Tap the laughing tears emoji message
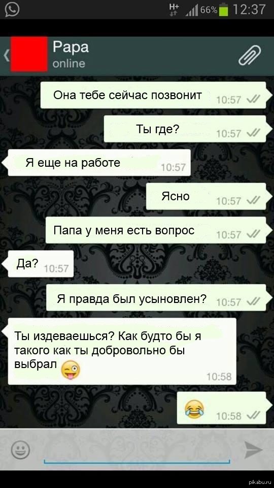This screenshot has width=274, height=488. 194,409
